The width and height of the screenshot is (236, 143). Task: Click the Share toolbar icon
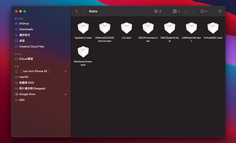point(186,11)
